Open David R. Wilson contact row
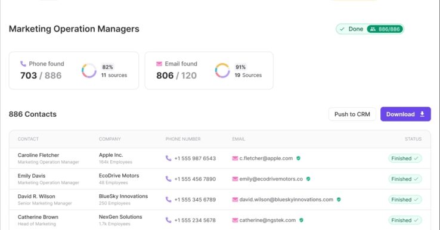440x230 pixels. [220, 200]
